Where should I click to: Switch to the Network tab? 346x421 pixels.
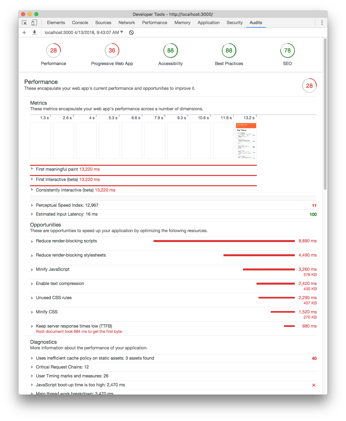[x=126, y=22]
